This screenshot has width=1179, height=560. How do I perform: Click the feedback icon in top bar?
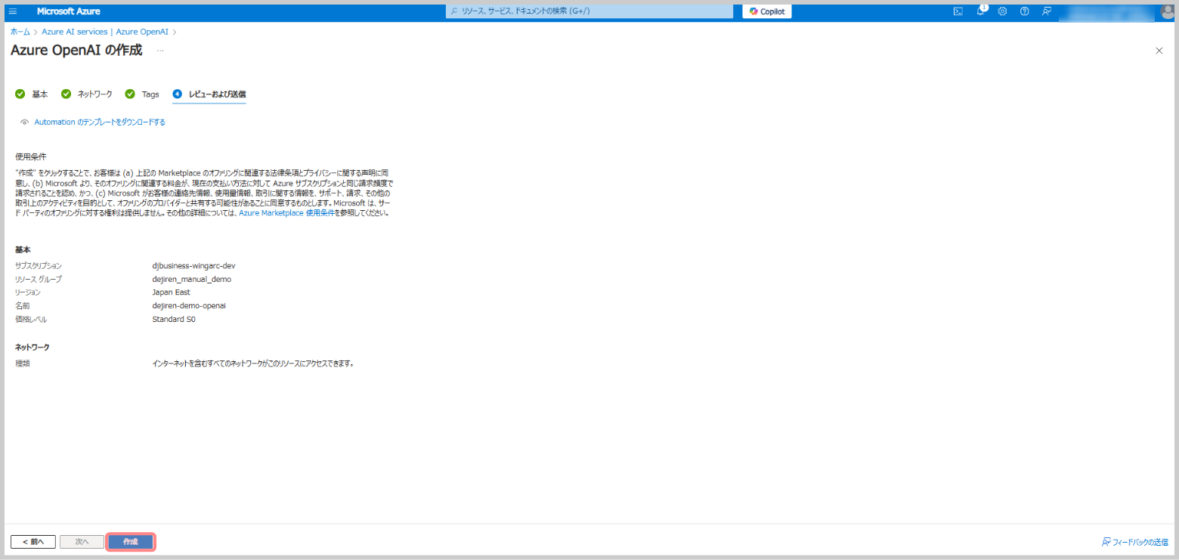pos(1047,11)
